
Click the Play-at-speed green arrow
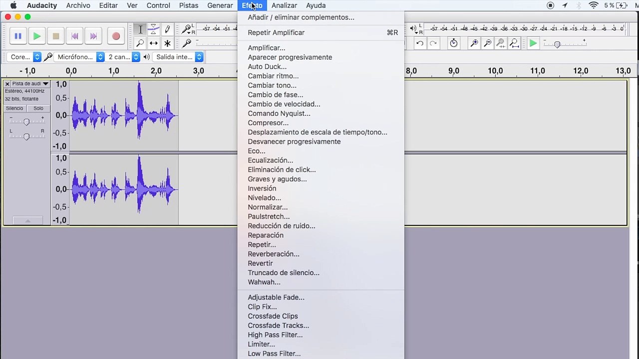pos(533,43)
